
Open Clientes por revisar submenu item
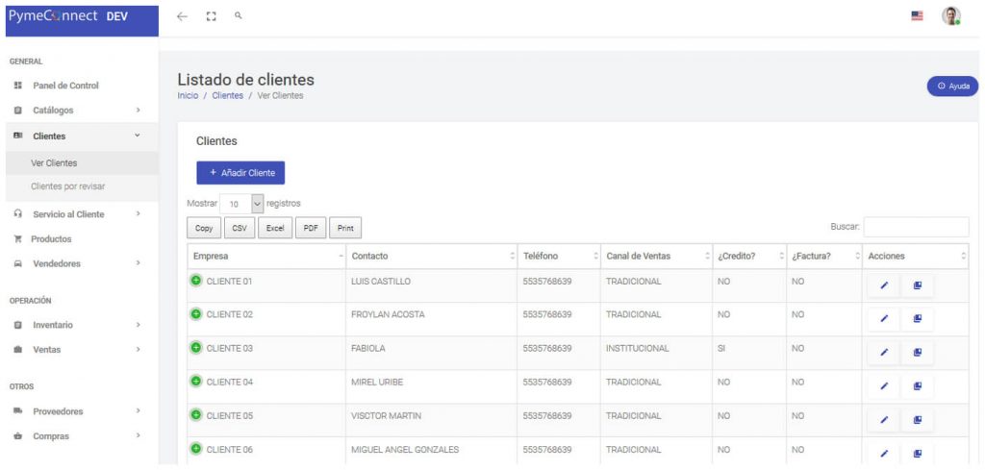(x=68, y=186)
